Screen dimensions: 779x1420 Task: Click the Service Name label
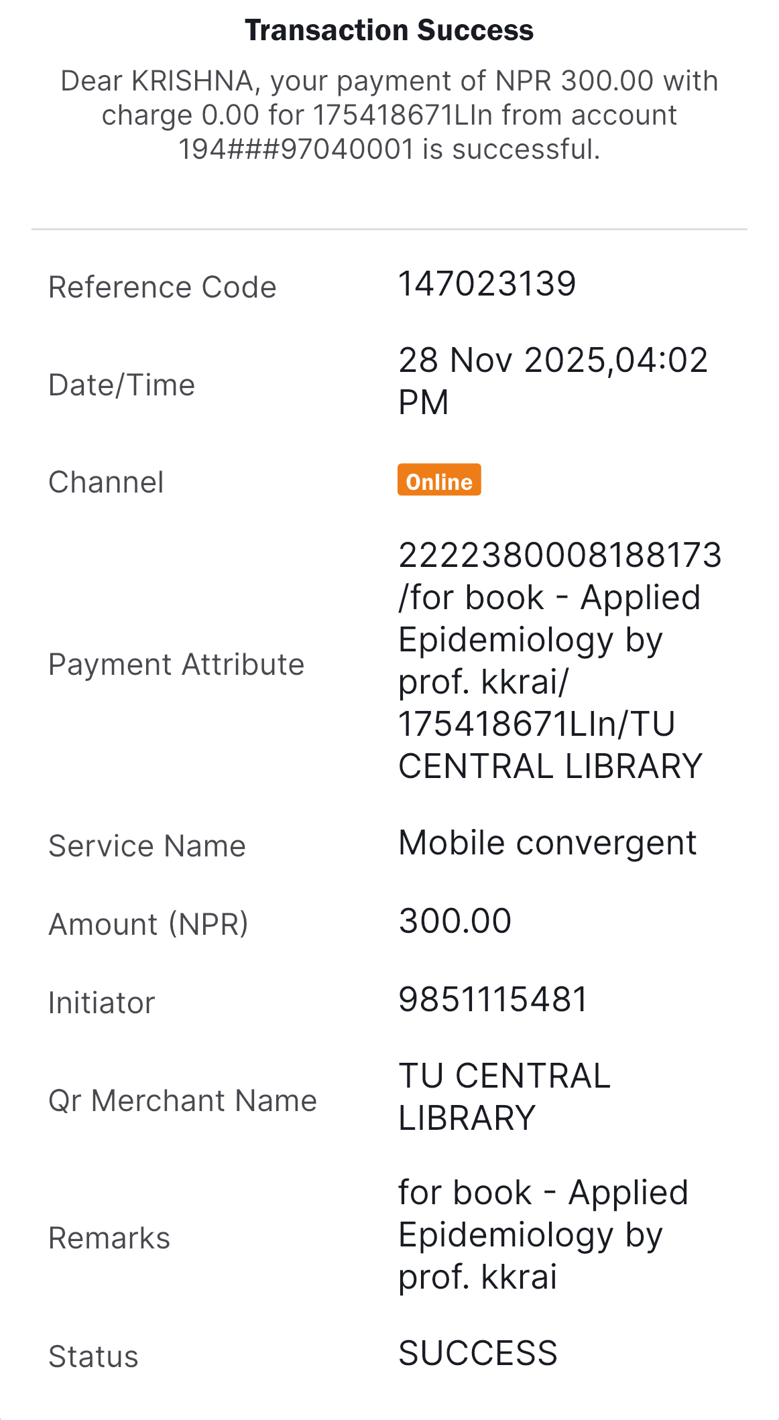click(147, 846)
